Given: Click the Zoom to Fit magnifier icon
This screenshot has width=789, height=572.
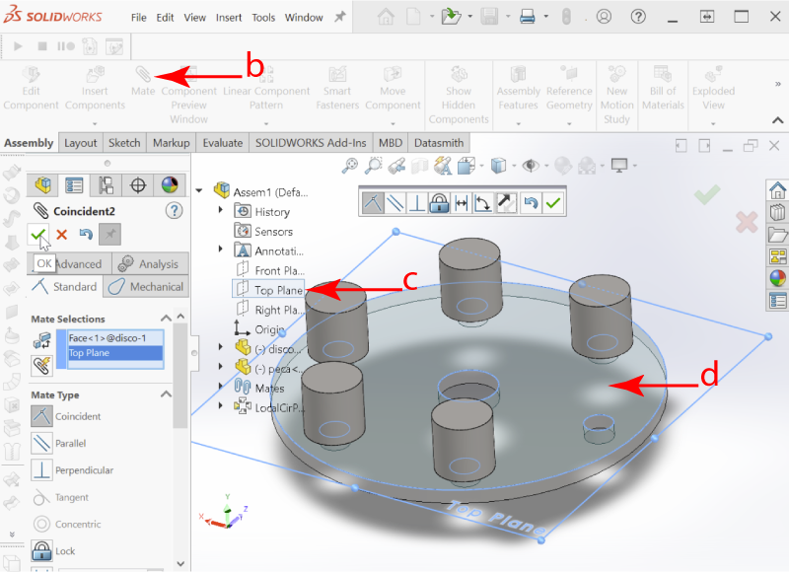Looking at the screenshot, I should click(x=350, y=165).
